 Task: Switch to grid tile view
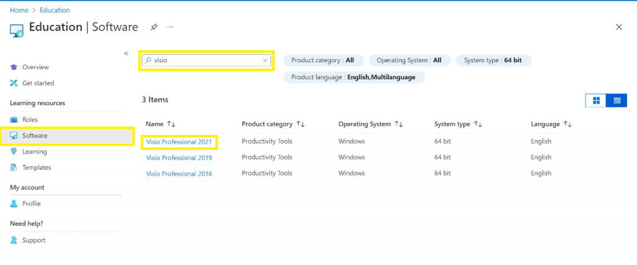(596, 100)
